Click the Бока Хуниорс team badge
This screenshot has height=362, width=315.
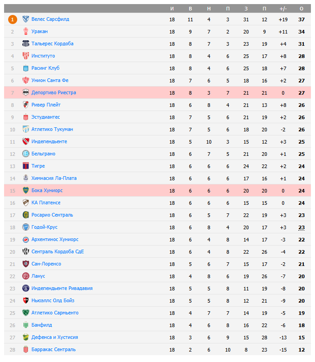[26, 190]
